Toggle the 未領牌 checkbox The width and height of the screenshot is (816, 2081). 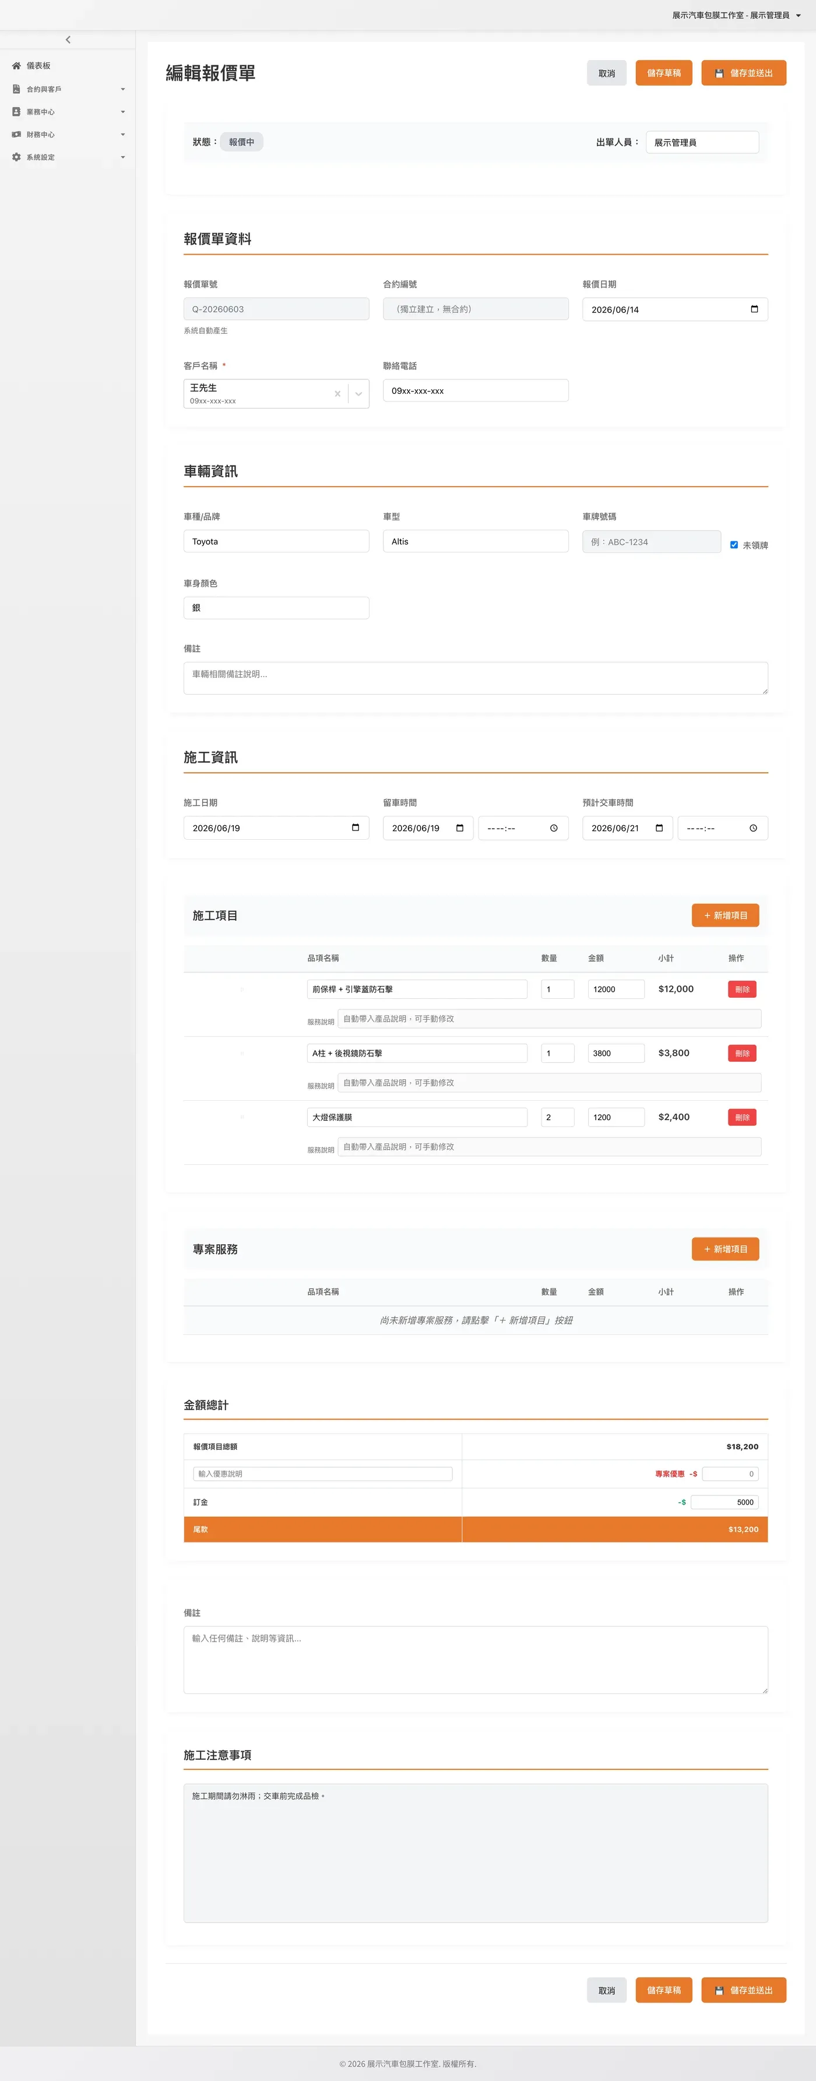(x=734, y=544)
